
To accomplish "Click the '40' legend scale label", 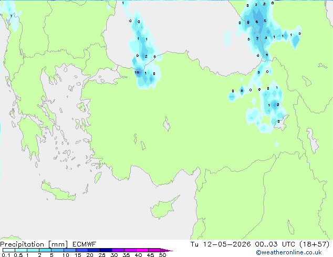I will click(138, 255).
